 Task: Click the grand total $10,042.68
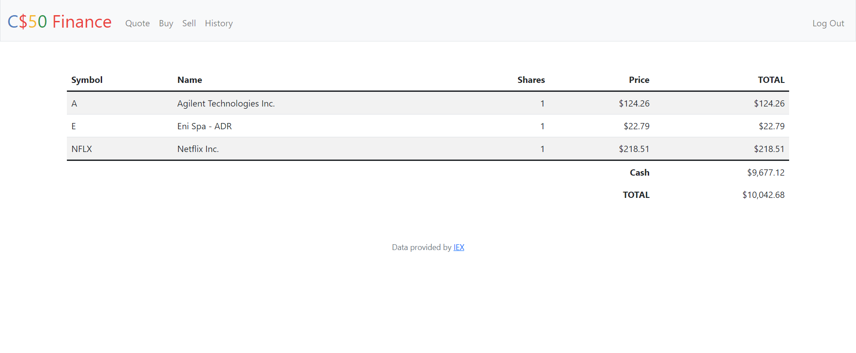(763, 195)
